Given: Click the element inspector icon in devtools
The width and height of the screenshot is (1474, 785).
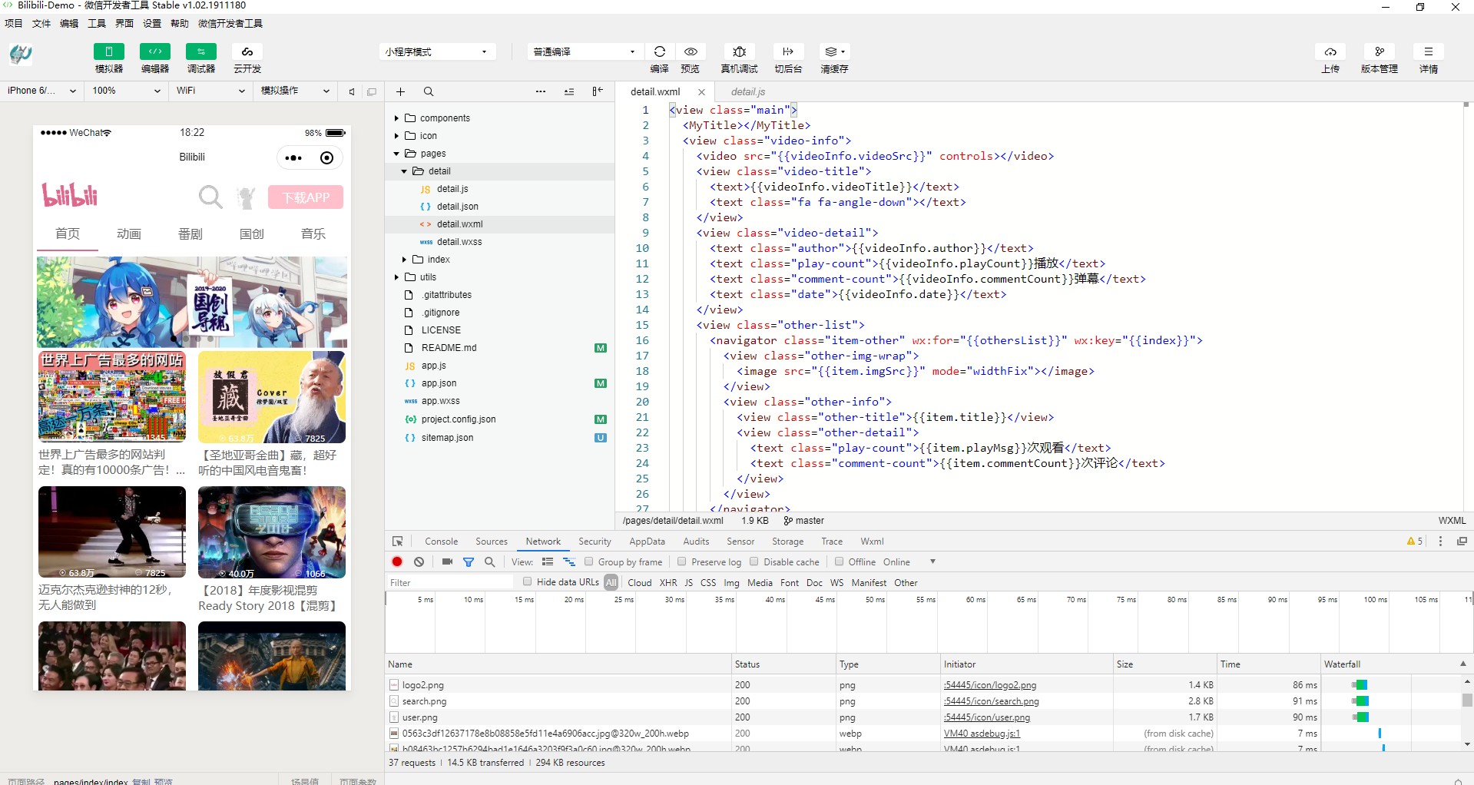Looking at the screenshot, I should [398, 542].
